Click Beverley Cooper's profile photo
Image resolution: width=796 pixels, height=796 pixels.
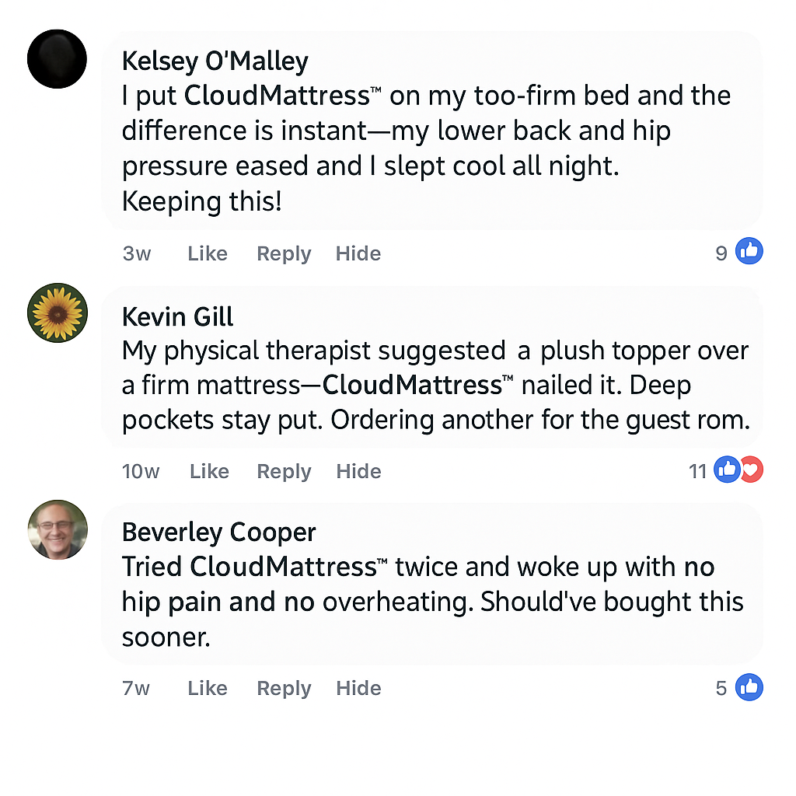point(57,529)
